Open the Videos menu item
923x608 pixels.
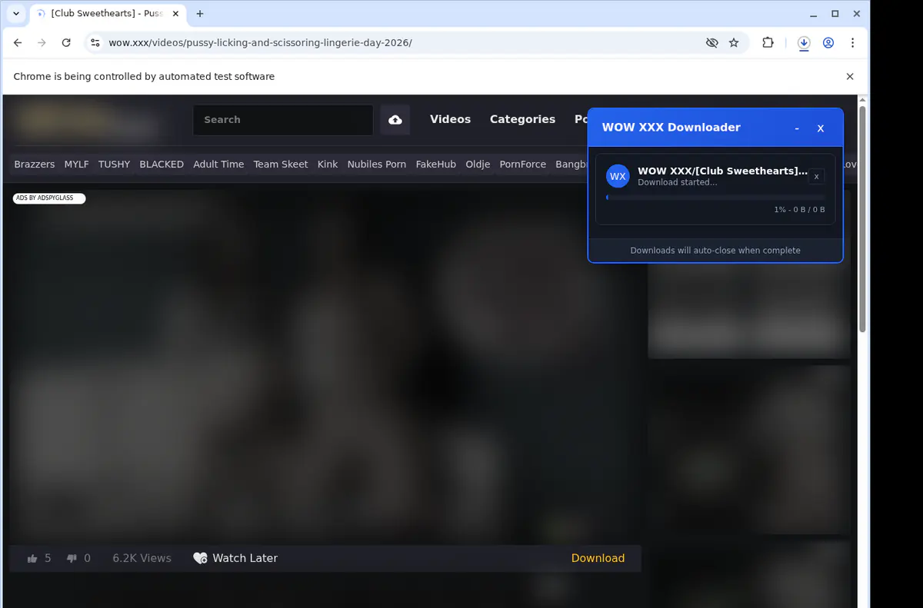450,119
